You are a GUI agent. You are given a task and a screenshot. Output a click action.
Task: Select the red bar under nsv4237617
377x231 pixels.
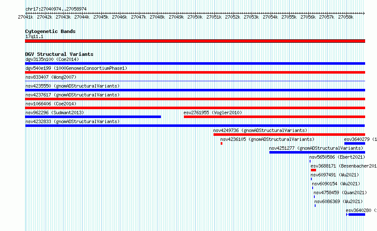click(195, 99)
